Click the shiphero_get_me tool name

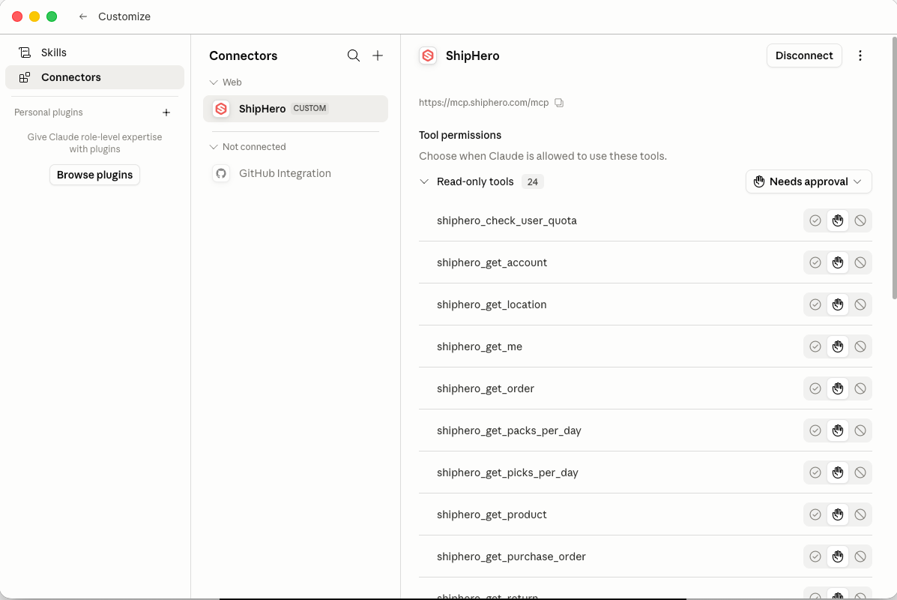pos(480,347)
